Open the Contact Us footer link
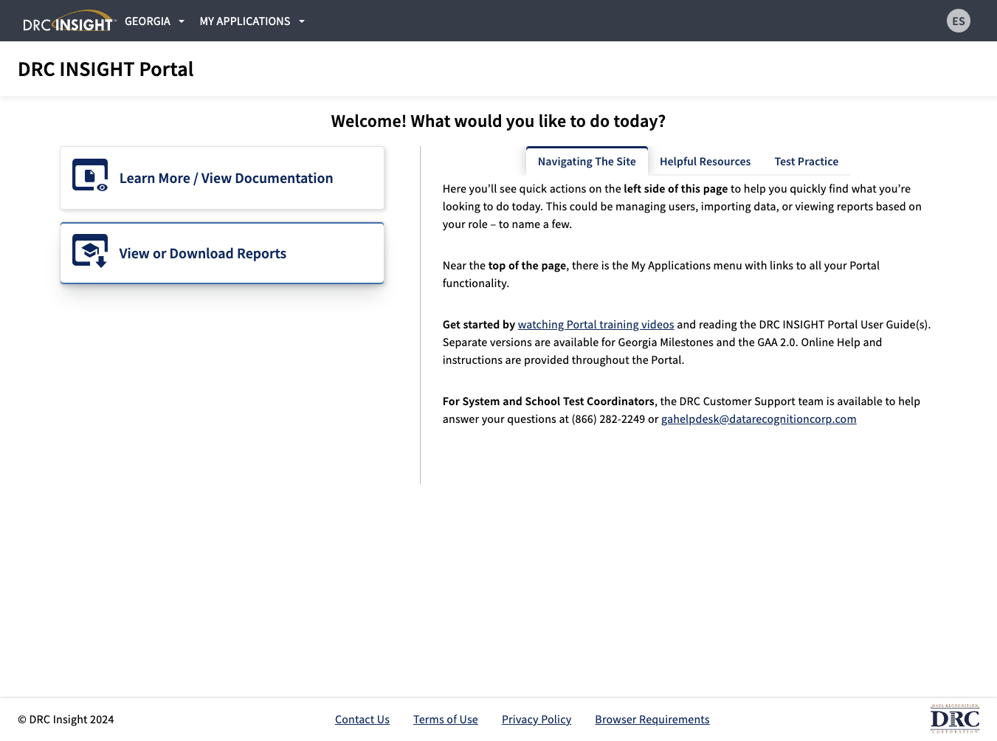The width and height of the screenshot is (997, 741). [x=362, y=720]
